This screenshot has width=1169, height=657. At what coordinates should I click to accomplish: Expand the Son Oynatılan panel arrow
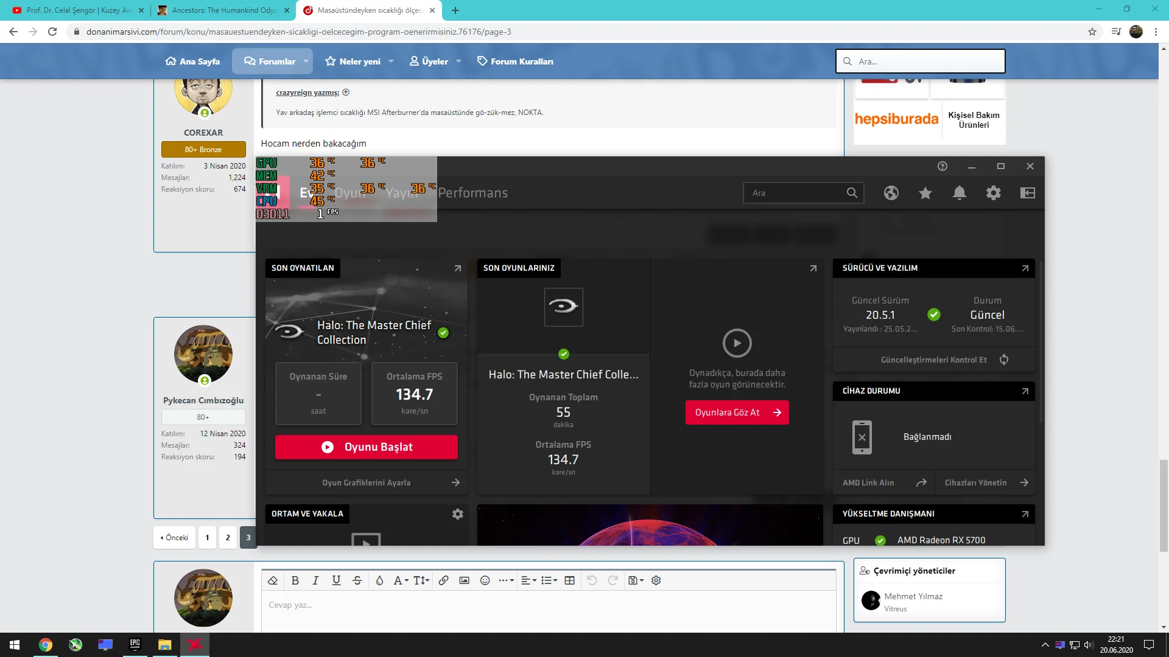coord(458,268)
